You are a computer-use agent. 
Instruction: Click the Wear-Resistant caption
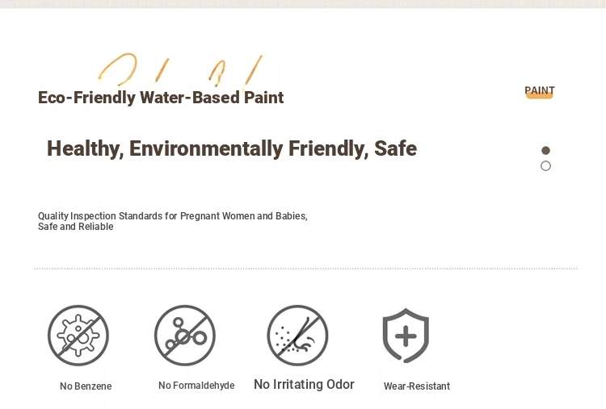(x=417, y=386)
